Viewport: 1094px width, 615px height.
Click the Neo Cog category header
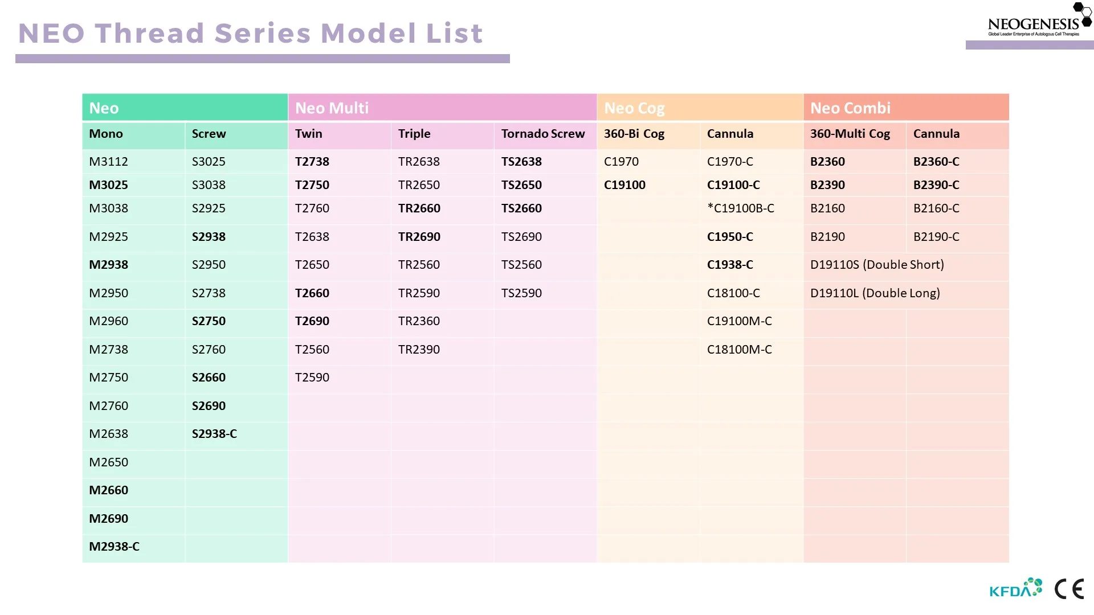pyautogui.click(x=700, y=108)
